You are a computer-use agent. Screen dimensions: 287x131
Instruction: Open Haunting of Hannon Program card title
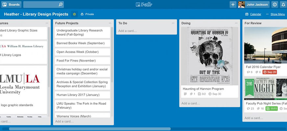(x=203, y=89)
